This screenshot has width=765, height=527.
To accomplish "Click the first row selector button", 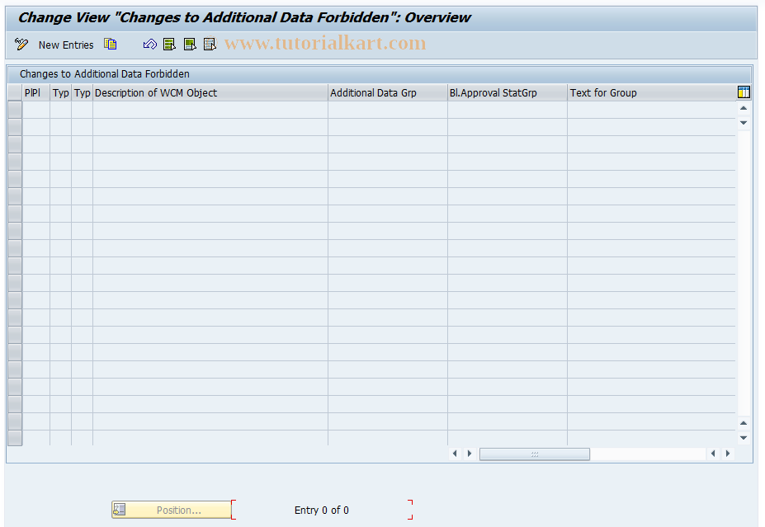I will click(x=15, y=110).
